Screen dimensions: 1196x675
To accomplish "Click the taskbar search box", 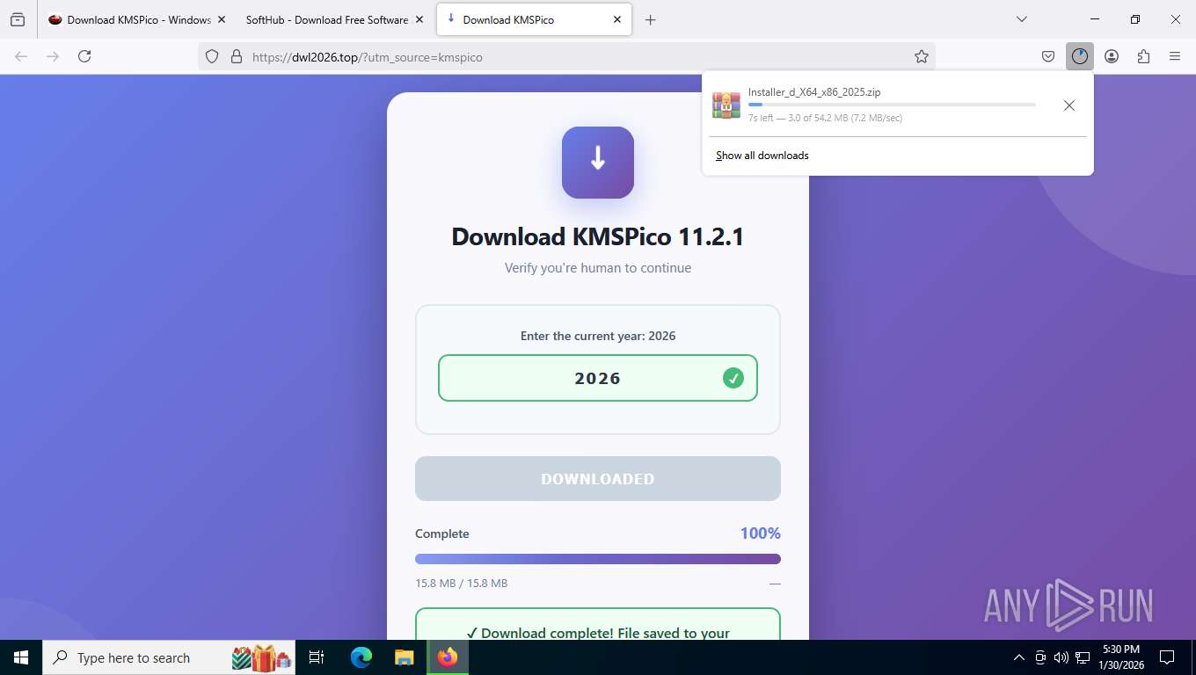I will 170,657.
